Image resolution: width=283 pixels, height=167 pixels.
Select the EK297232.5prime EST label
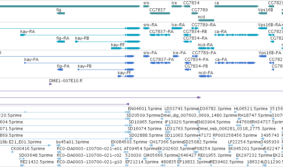(x=254, y=156)
